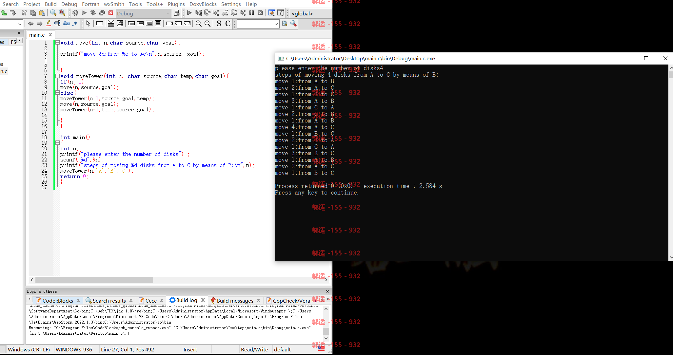Screen dimensions: 673x355
Task: Click the WINDOWS-936 encoding status field
Action: pyautogui.click(x=74, y=349)
